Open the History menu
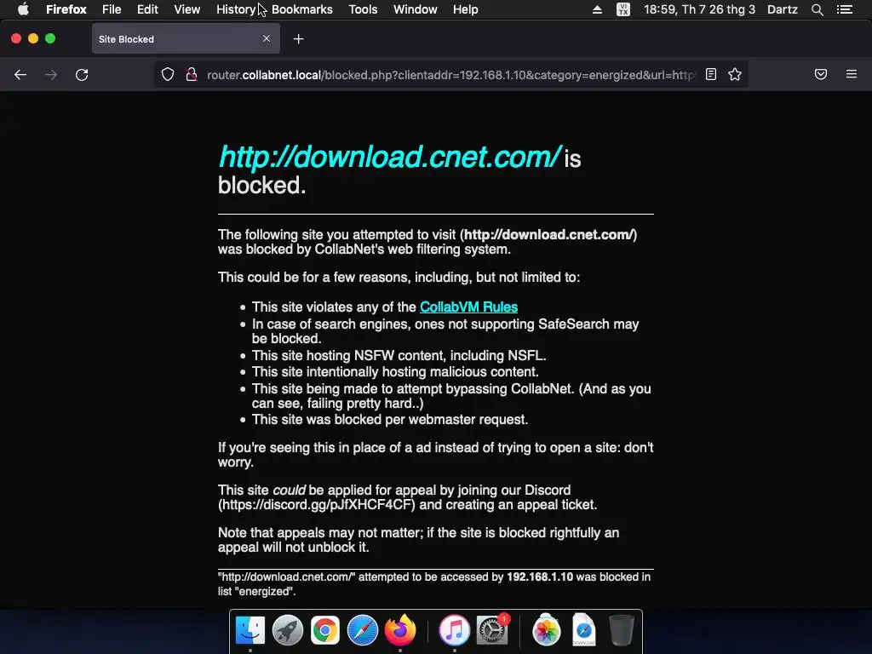The width and height of the screenshot is (872, 654). click(236, 9)
